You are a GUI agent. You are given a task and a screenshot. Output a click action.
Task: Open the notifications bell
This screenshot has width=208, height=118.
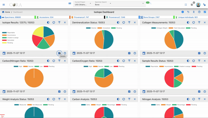tap(192, 5)
